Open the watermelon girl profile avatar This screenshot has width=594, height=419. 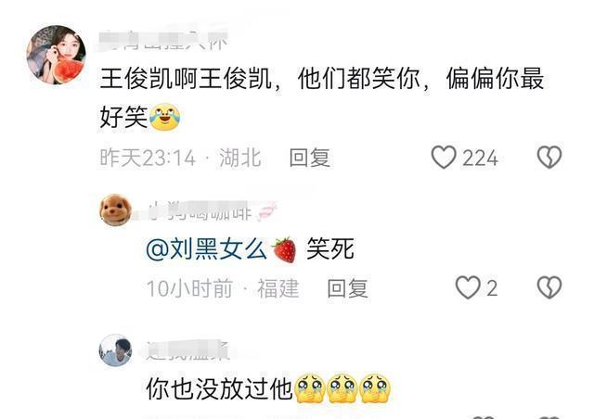tap(56, 55)
